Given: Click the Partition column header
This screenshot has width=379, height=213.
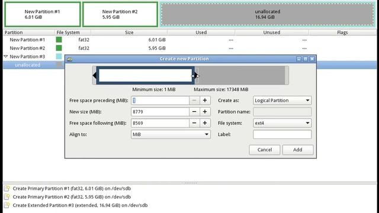Looking at the screenshot, I should click(29, 33).
